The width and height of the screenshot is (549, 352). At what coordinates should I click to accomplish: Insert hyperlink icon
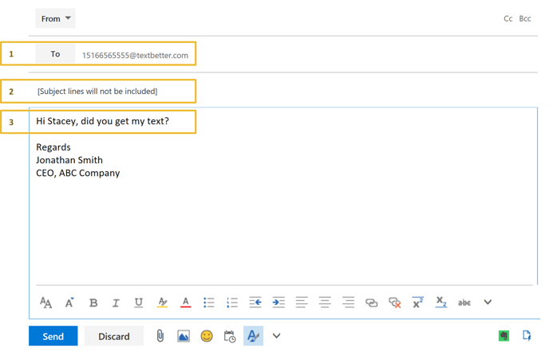point(371,303)
